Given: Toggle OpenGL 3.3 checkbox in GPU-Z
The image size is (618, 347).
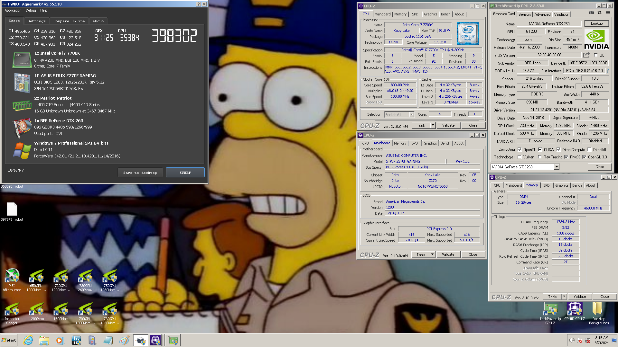Looking at the screenshot, I should (x=584, y=157).
